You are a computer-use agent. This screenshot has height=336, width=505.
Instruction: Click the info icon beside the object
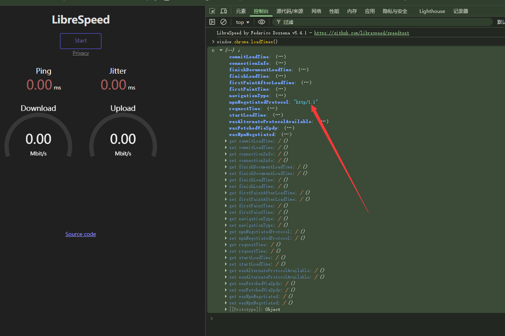click(x=239, y=50)
